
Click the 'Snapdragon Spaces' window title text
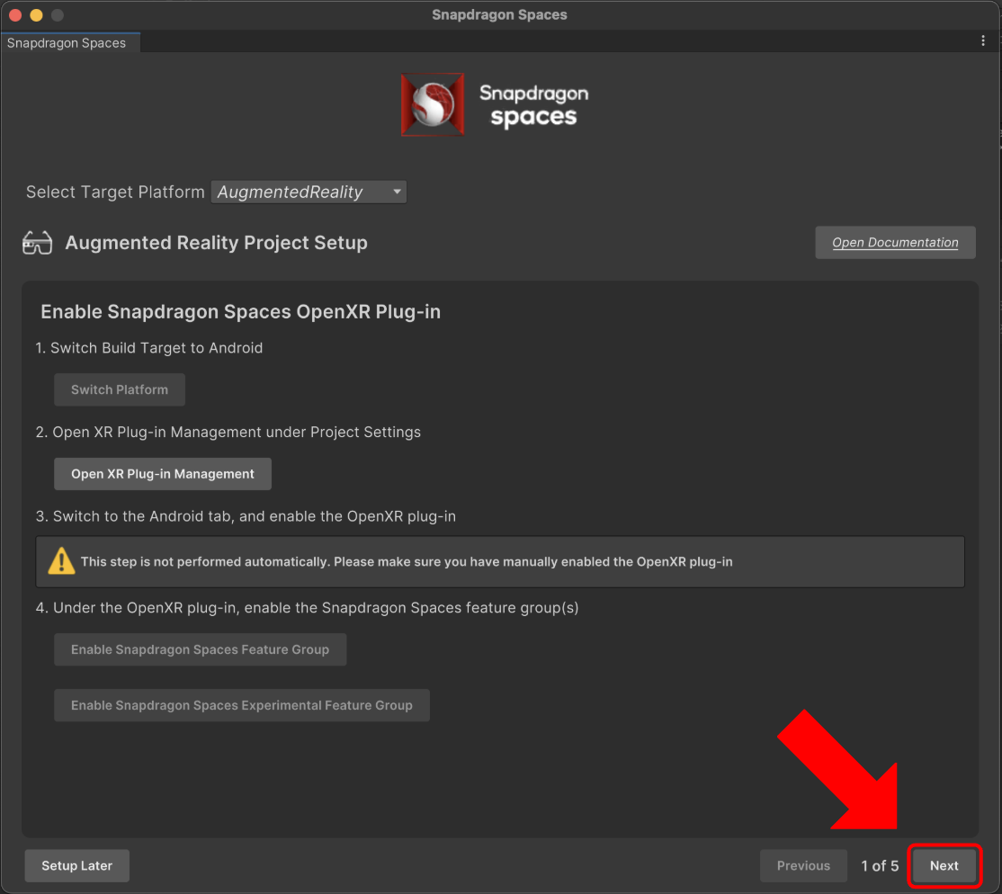tap(499, 14)
